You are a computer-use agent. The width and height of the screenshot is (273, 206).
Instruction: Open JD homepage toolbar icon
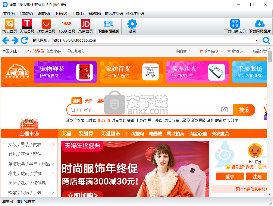(x=86, y=24)
